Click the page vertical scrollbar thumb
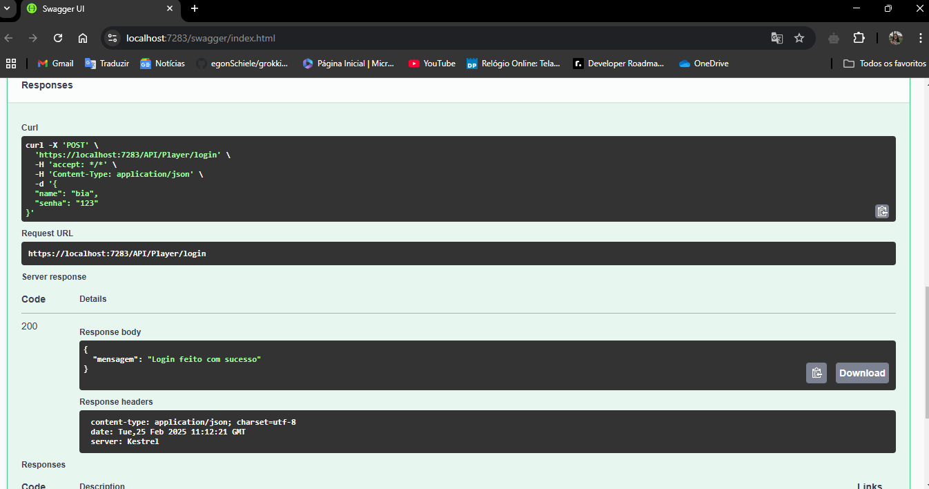 926,352
